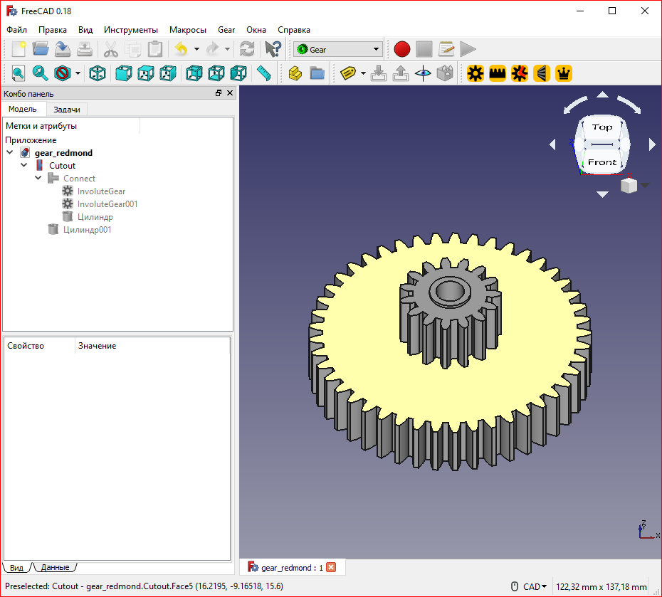The image size is (662, 597).
Task: Start macro recording with the red button
Action: (x=402, y=49)
